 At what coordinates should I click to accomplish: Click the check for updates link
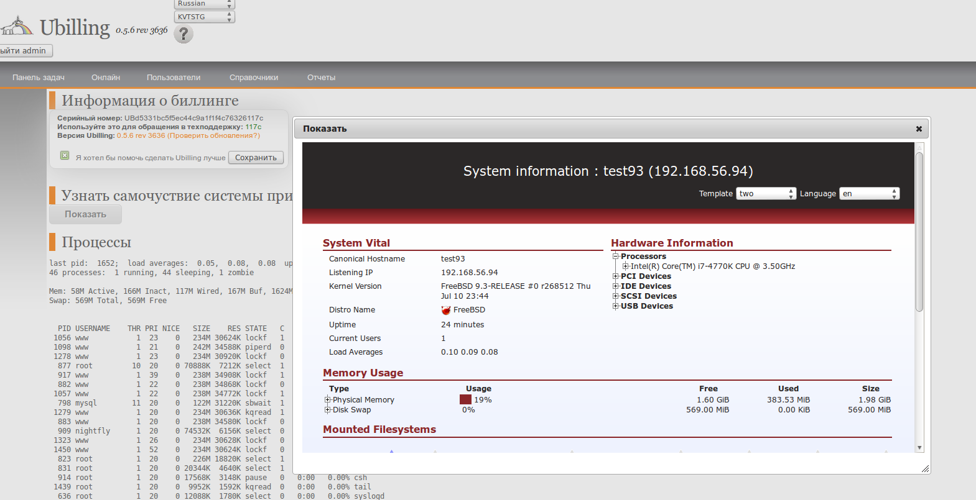pos(213,135)
